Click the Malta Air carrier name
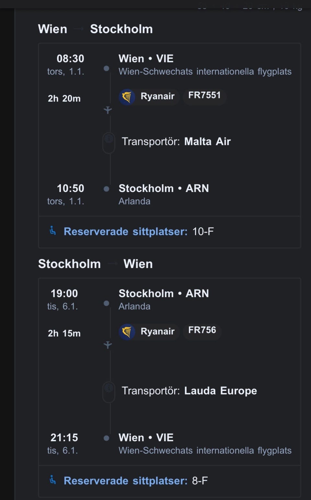This screenshot has height=500, width=311. pyautogui.click(x=207, y=142)
